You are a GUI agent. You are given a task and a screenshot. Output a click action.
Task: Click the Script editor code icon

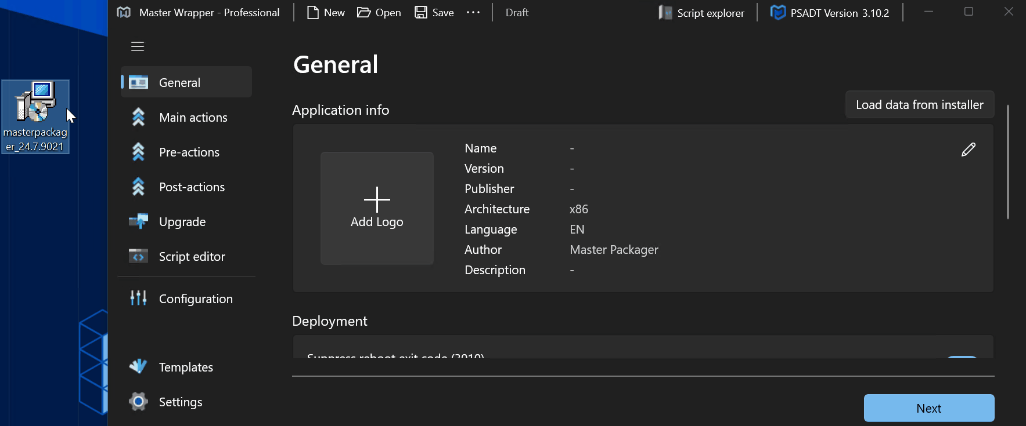[x=138, y=256]
